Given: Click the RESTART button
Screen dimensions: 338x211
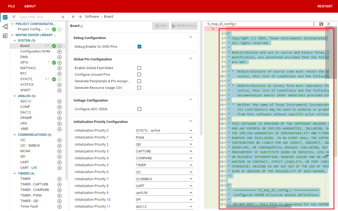Looking at the screenshot, I should pyautogui.click(x=325, y=6).
